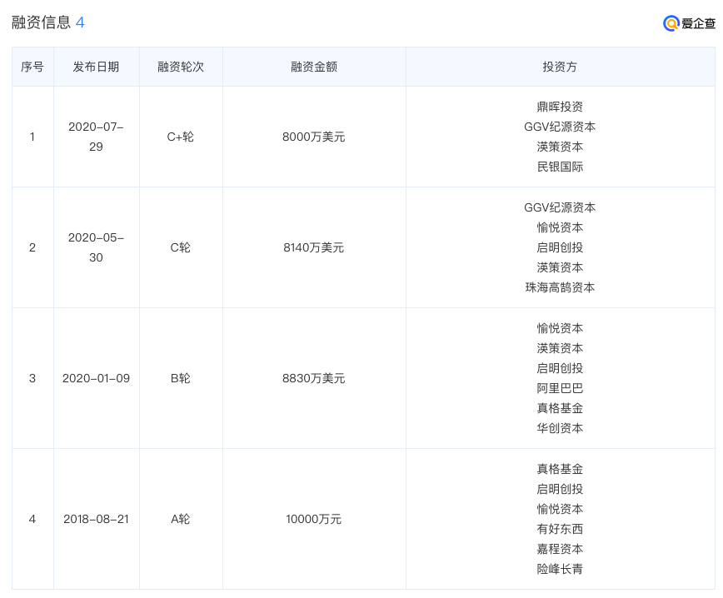
Task: Click row number 2 in 序号 column
Action: click(x=32, y=247)
